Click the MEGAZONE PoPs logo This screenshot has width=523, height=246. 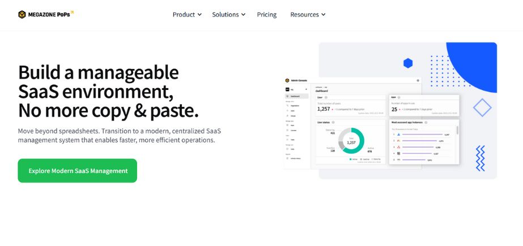(46, 14)
